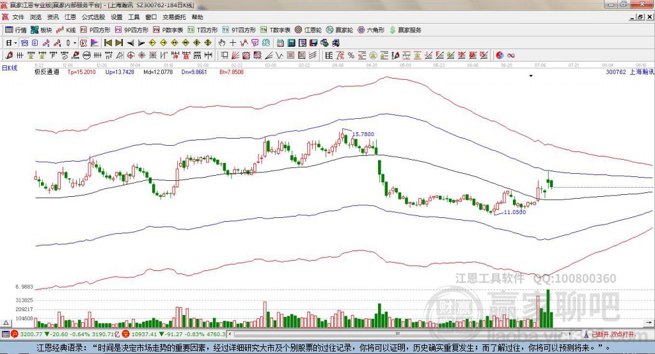Click the small black triangle marker above chart
This screenshot has width=655, height=354.
tap(531, 76)
